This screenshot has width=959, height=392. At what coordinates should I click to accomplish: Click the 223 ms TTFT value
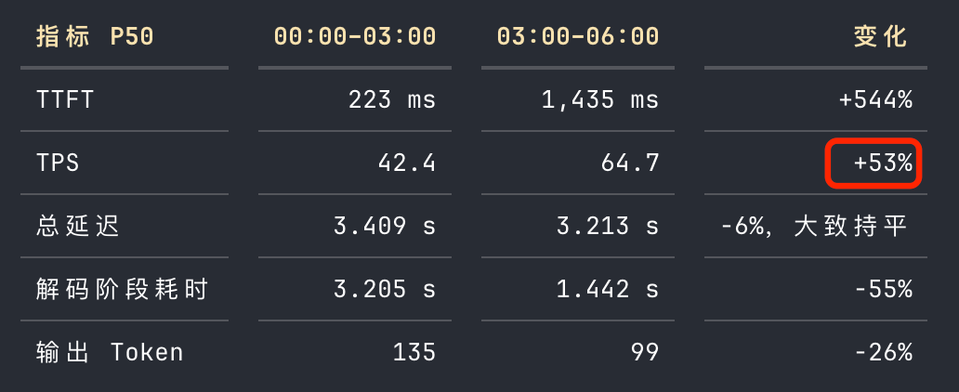[x=392, y=99]
